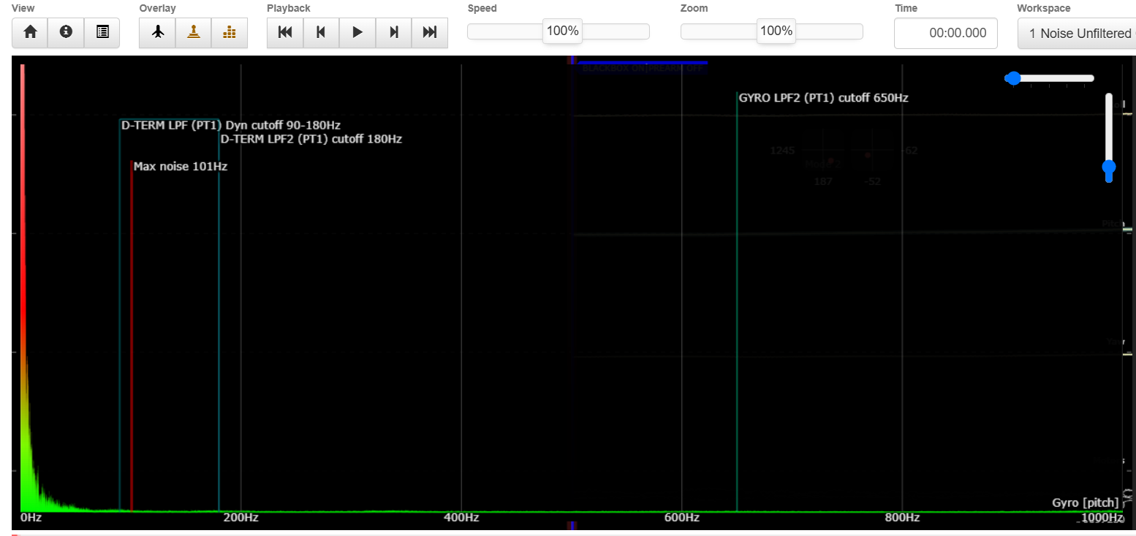Toggle the spectrum analyser overlay
The width and height of the screenshot is (1136, 536).
click(x=230, y=32)
